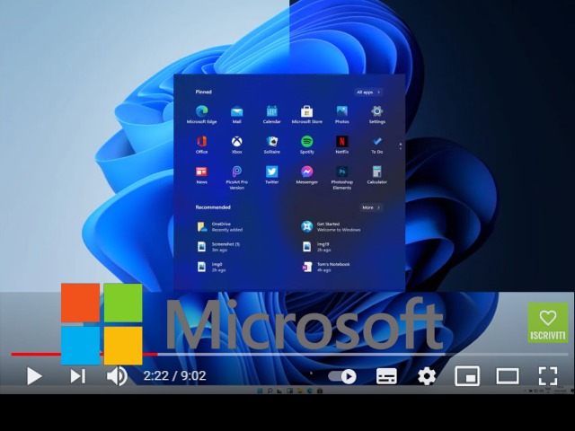Open the News app
The height and width of the screenshot is (431, 575).
click(x=201, y=175)
